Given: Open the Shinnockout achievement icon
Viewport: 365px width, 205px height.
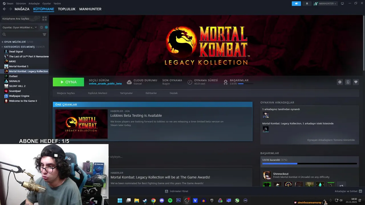Looking at the screenshot, I should pyautogui.click(x=267, y=175).
